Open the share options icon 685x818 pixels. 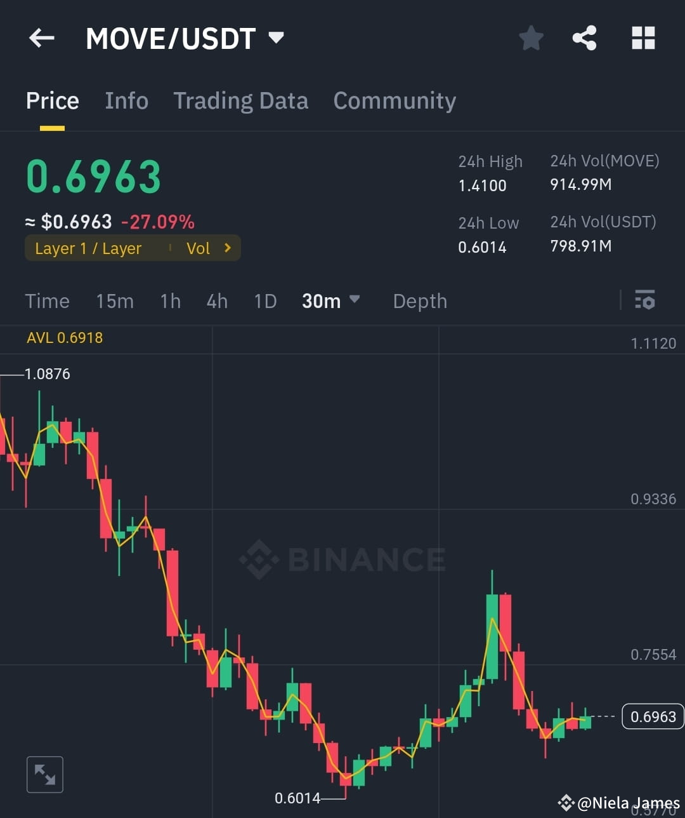tap(584, 38)
